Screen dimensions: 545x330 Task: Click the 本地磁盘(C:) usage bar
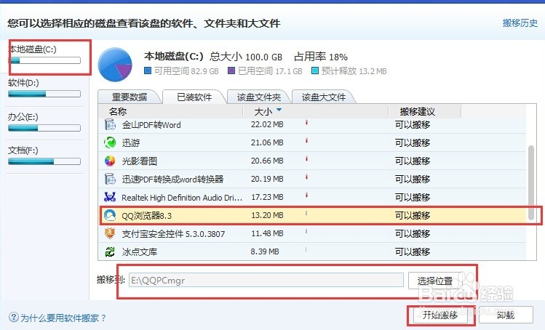click(x=44, y=60)
